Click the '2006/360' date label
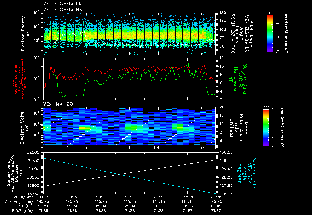This screenshot has width=312, height=215. 23,197
